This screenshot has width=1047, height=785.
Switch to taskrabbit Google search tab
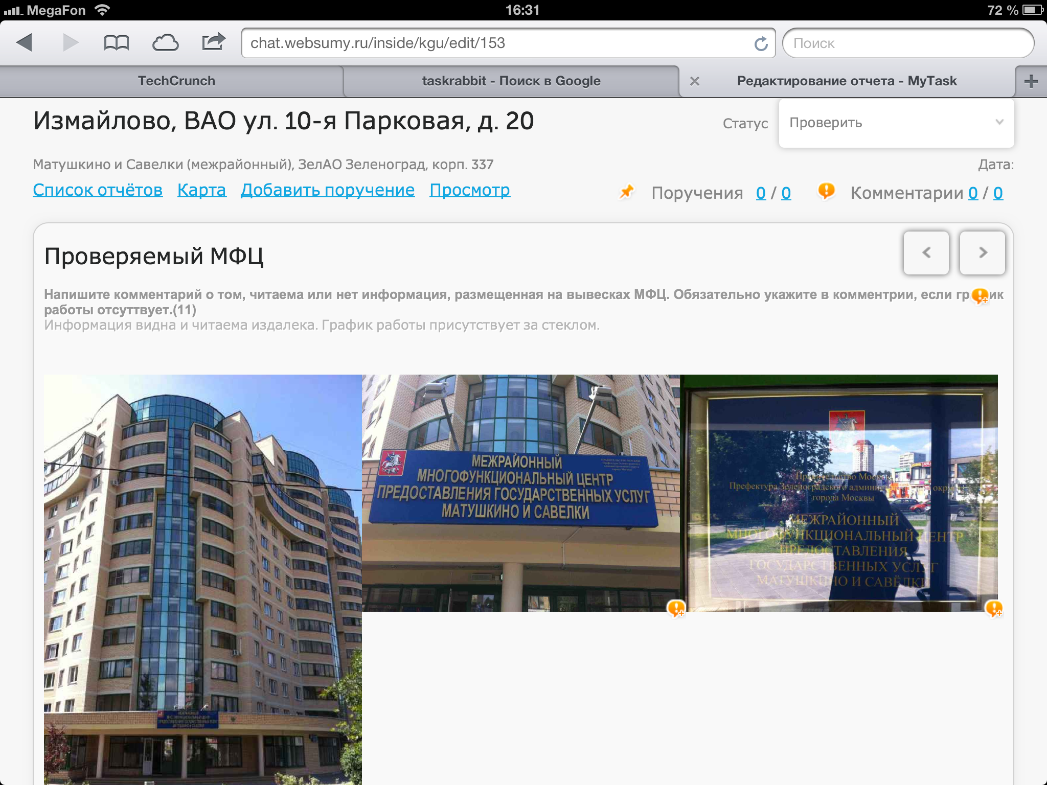pyautogui.click(x=511, y=81)
